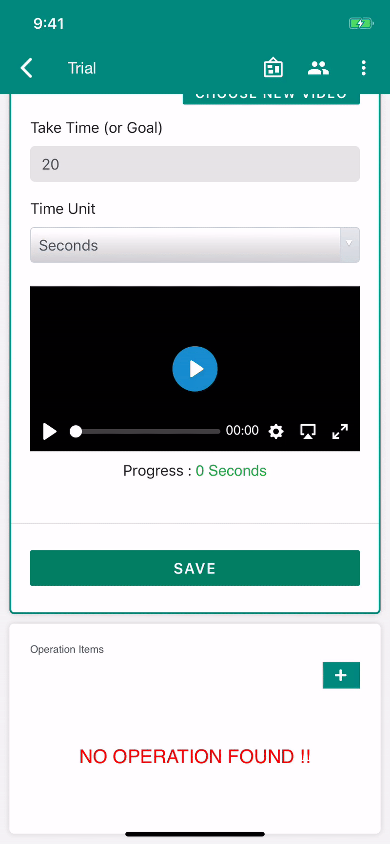The width and height of the screenshot is (390, 844).
Task: Open the three-dot overflow menu
Action: point(363,68)
